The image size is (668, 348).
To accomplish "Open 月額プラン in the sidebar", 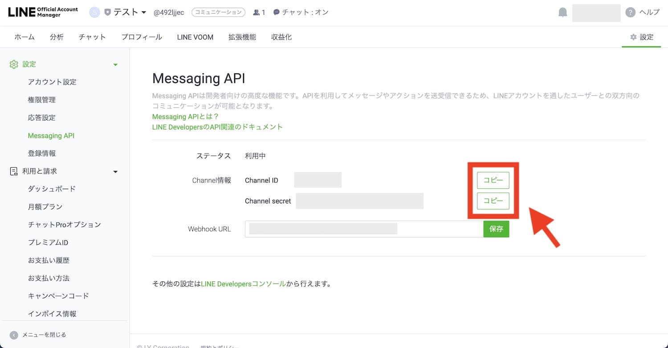I will tap(45, 206).
